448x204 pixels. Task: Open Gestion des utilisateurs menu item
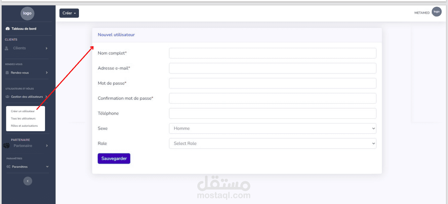[x=27, y=97]
